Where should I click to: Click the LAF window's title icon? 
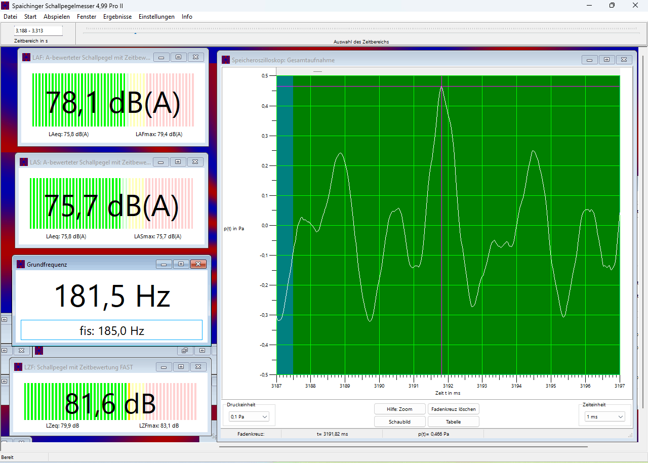pos(26,58)
